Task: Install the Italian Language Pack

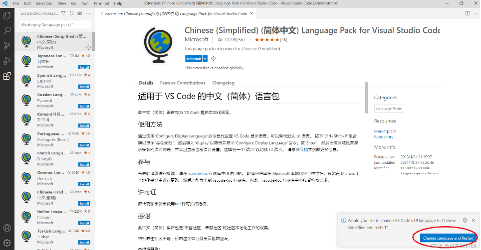Action: [x=84, y=223]
